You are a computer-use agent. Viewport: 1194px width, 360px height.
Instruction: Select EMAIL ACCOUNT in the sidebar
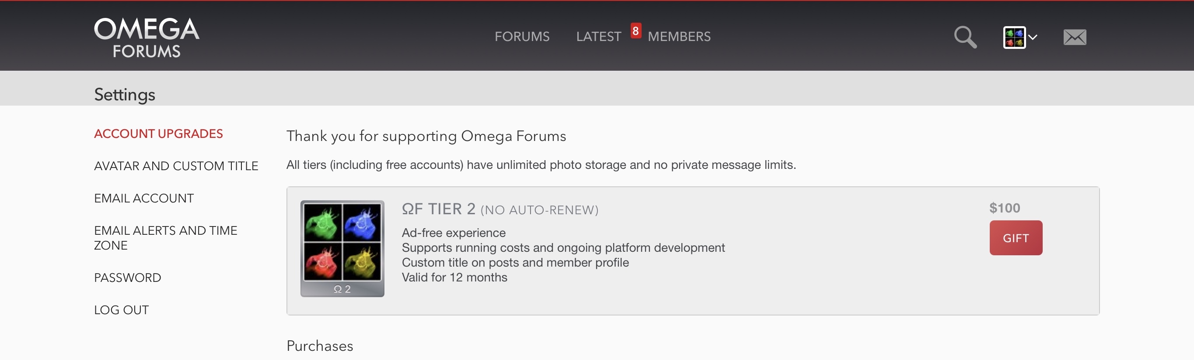pyautogui.click(x=144, y=199)
